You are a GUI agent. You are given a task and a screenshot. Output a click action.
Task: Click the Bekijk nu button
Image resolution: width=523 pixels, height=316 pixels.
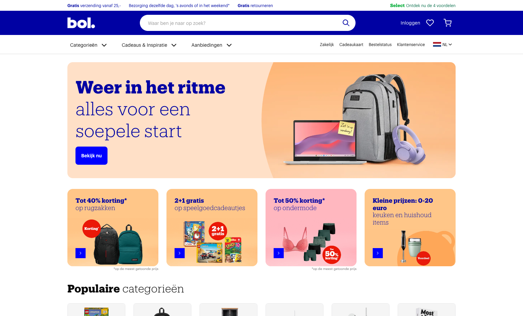click(x=91, y=156)
